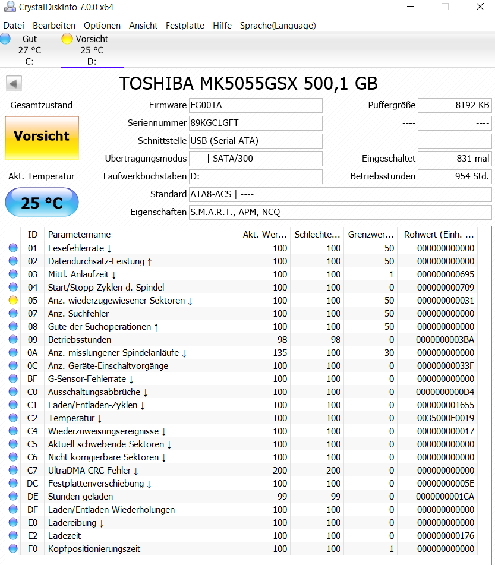Click the CrystalDiskInfo app icon in title bar
Image resolution: width=495 pixels, height=565 pixels.
[x=10, y=7]
